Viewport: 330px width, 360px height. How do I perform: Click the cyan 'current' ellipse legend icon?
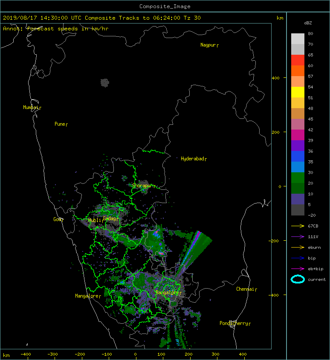[298, 279]
